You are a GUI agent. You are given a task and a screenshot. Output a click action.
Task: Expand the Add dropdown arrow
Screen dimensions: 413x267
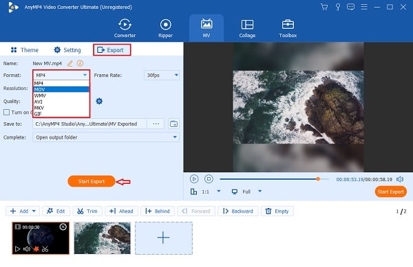click(34, 211)
